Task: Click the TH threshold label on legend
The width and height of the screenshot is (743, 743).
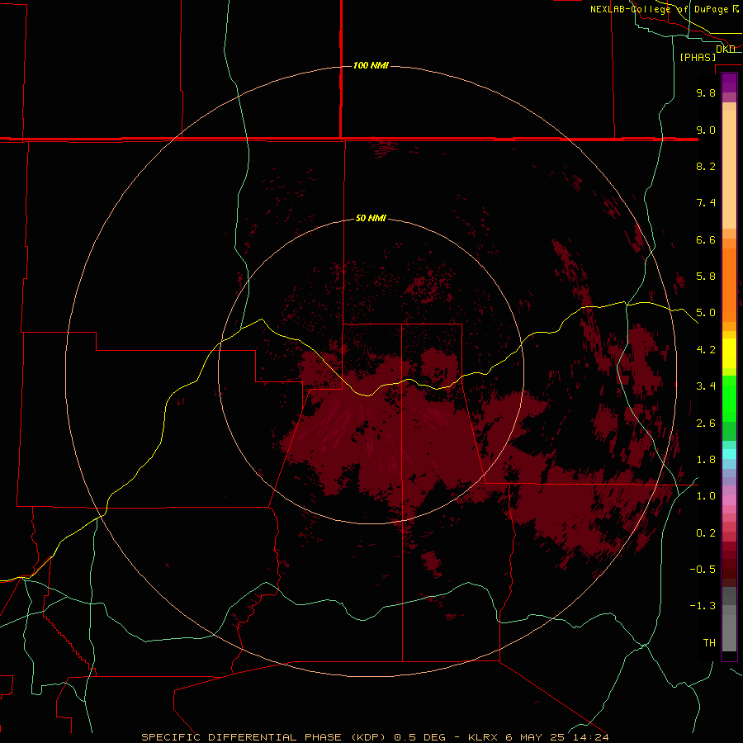Action: 709,643
